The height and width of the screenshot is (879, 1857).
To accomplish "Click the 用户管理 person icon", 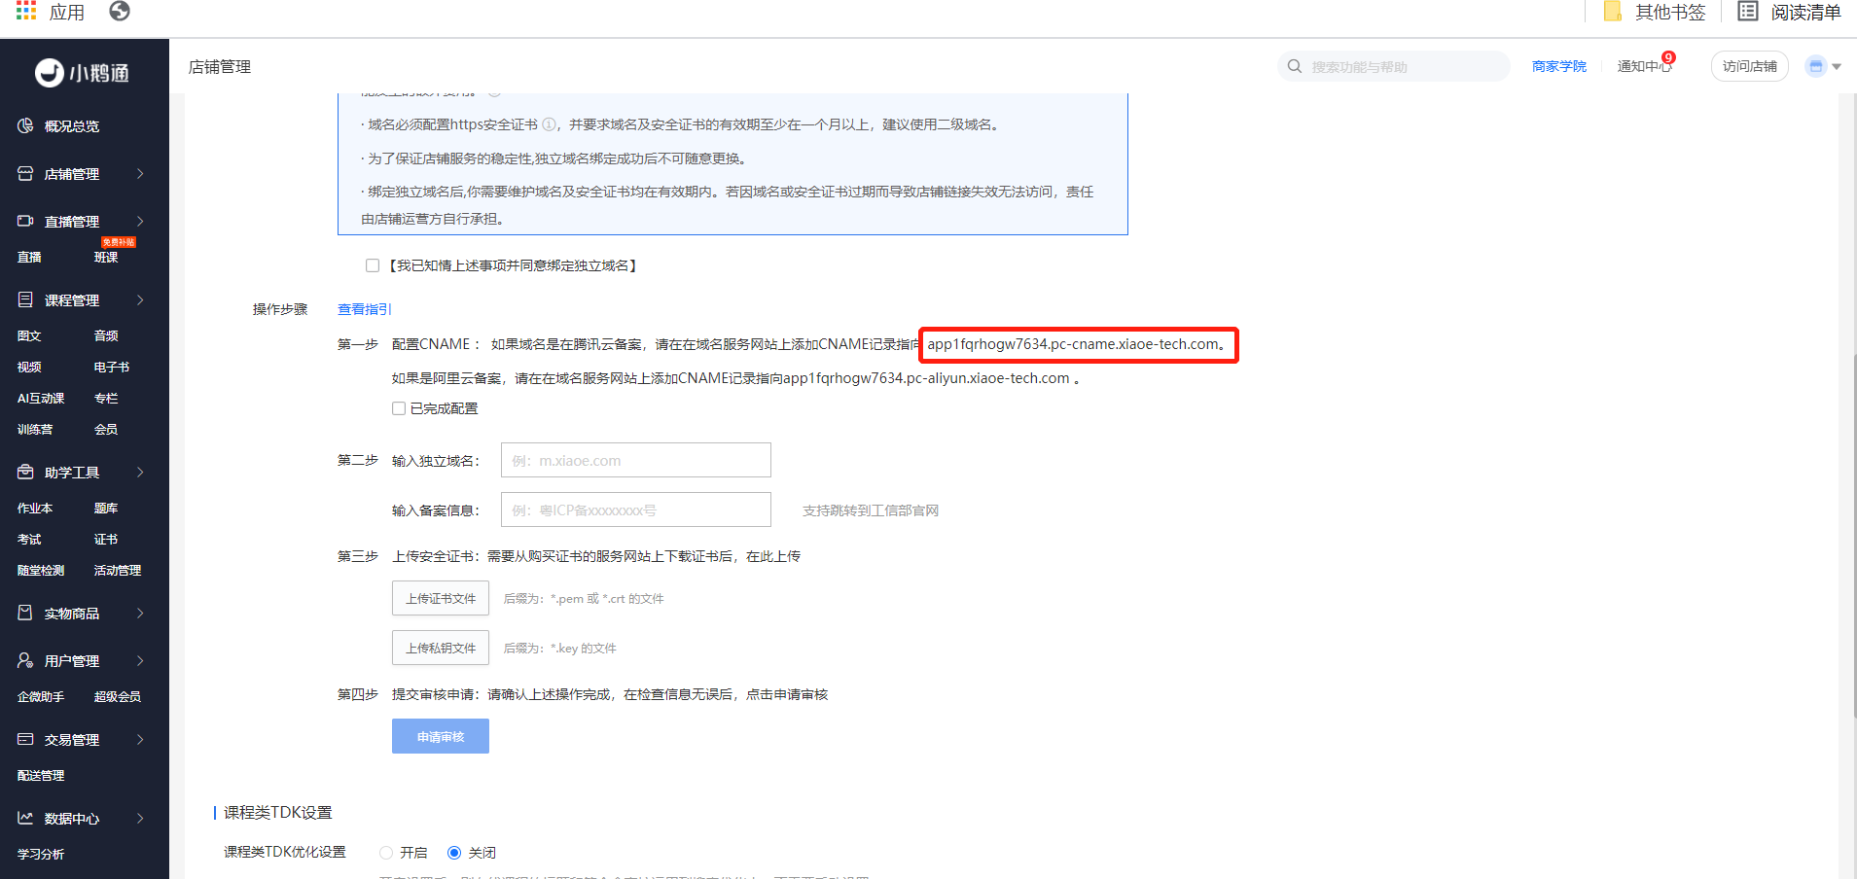I will (25, 660).
